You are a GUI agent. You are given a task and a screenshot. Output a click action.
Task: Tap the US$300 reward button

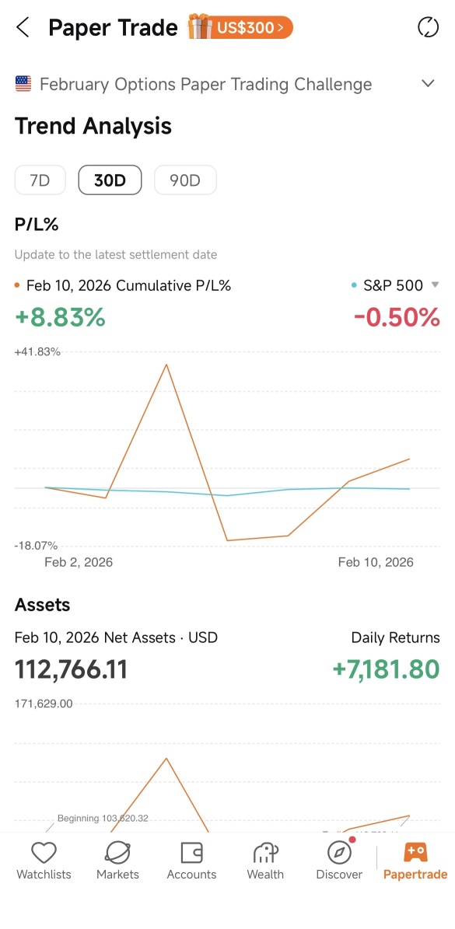pos(253,27)
